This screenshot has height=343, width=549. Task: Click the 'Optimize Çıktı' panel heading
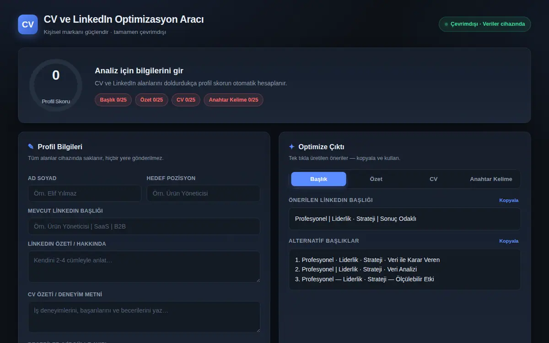click(x=321, y=147)
